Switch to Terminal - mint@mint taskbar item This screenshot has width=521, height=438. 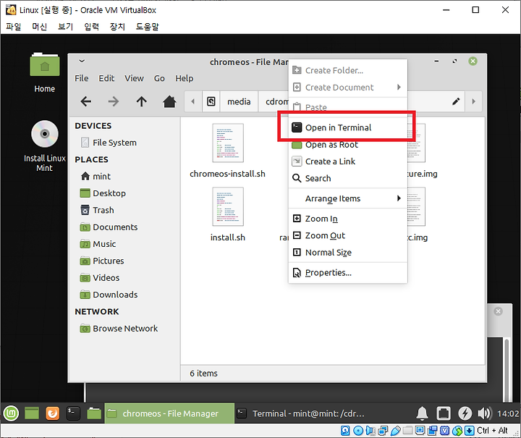301,413
